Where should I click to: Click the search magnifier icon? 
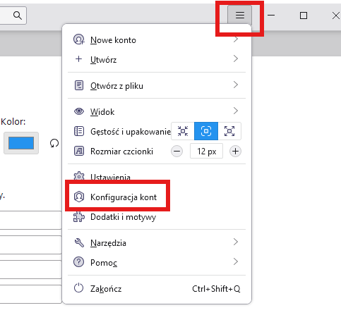point(18,16)
